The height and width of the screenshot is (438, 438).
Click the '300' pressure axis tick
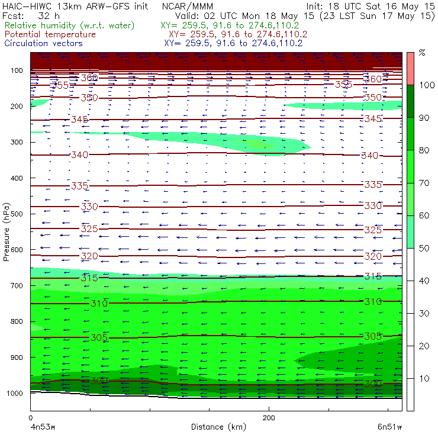click(17, 142)
